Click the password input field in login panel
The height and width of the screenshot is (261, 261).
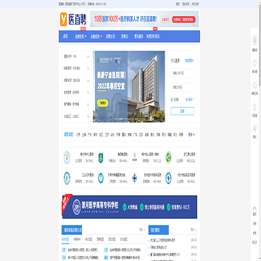182,87
